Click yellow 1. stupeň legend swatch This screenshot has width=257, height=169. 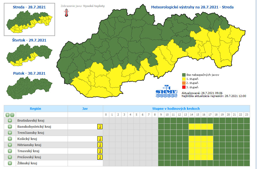coord(184,79)
